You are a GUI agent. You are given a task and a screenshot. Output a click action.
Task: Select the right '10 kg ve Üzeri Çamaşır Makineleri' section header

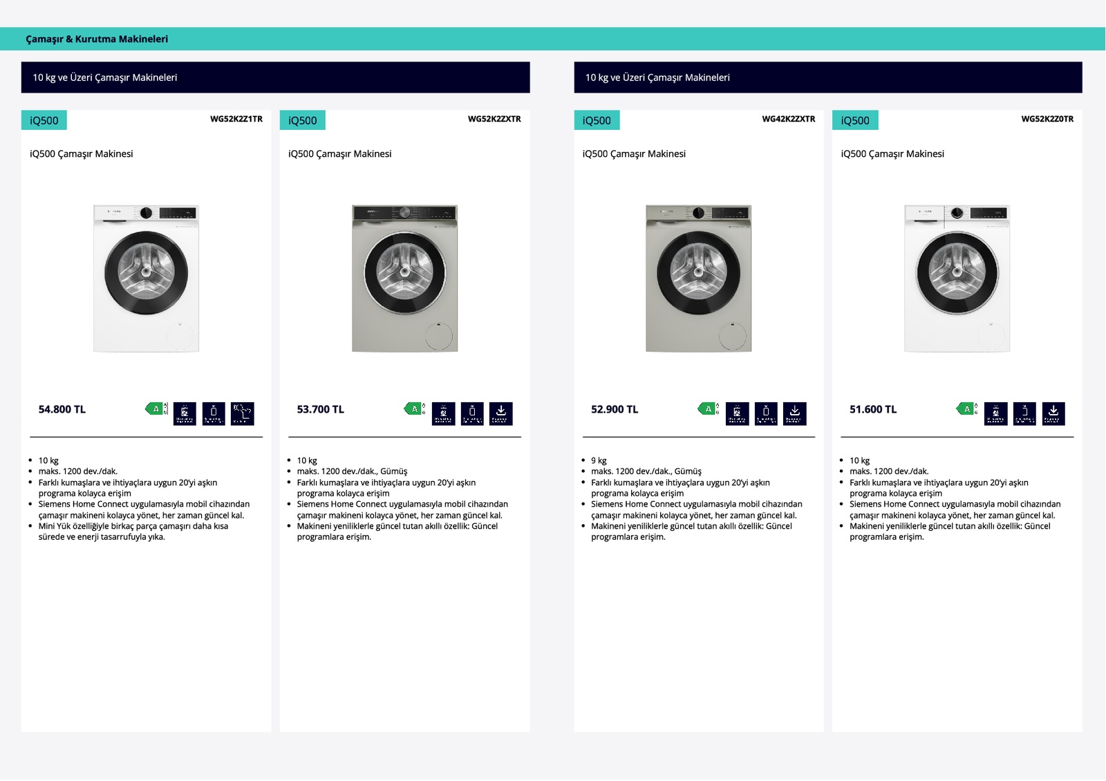pos(828,77)
